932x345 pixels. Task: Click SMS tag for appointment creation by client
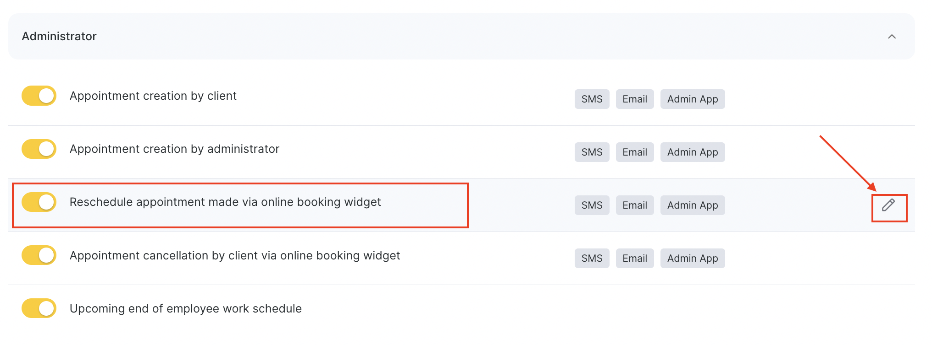592,99
